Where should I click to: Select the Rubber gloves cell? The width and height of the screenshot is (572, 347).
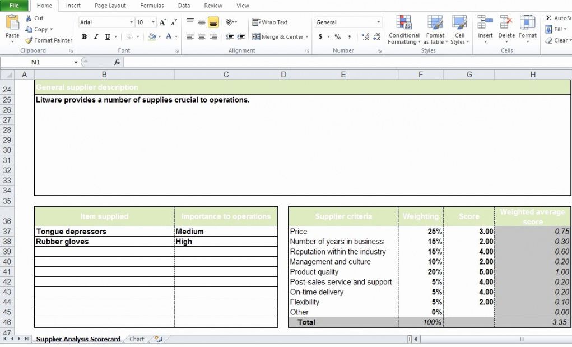(x=104, y=242)
